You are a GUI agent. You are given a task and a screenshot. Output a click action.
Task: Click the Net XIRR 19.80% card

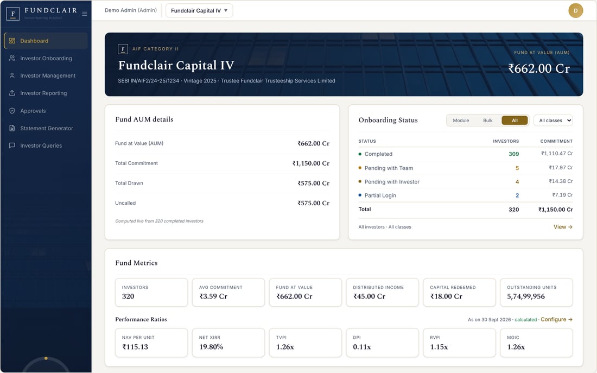click(228, 343)
